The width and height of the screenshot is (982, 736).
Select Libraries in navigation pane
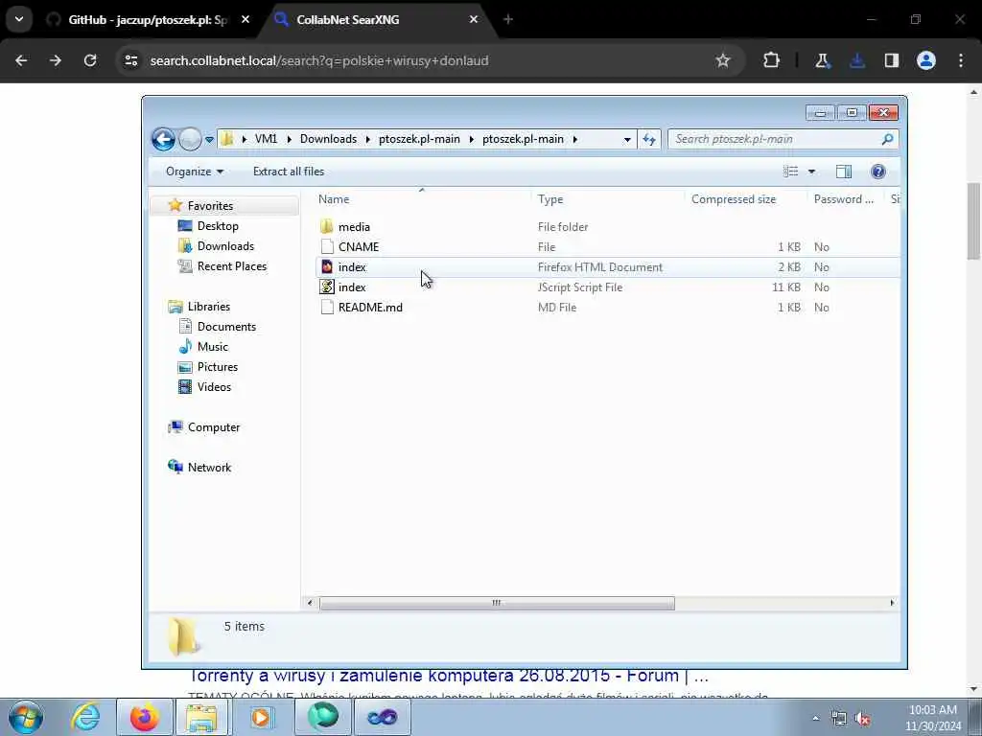[208, 306]
